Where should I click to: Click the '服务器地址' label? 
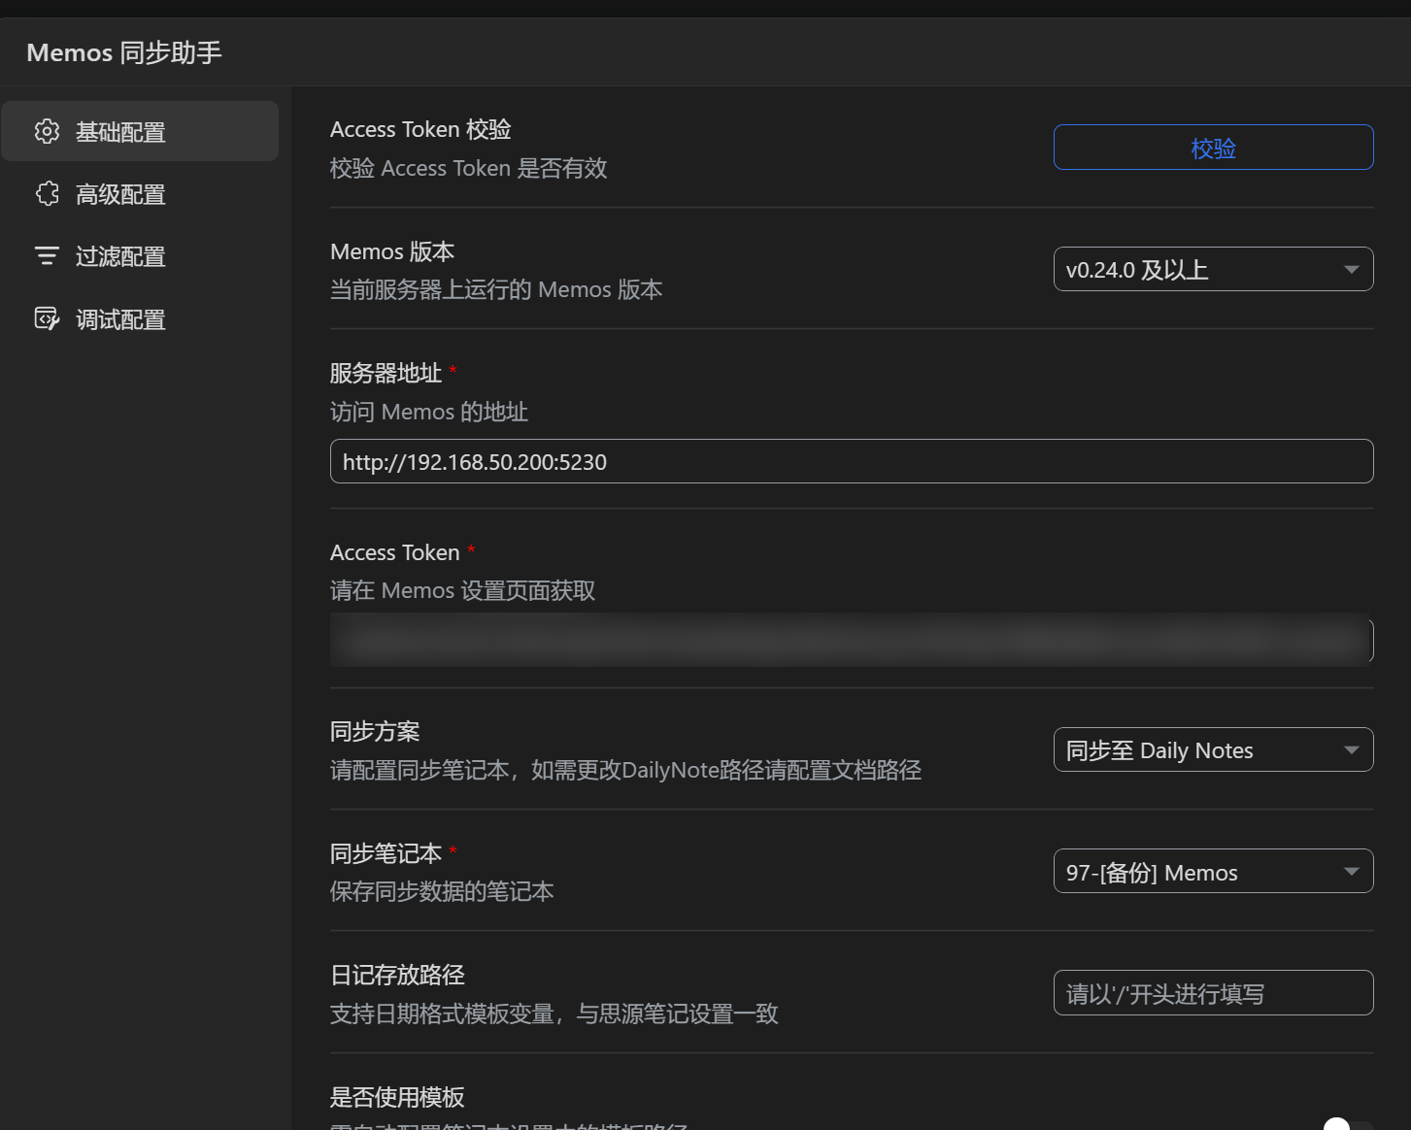(x=386, y=373)
